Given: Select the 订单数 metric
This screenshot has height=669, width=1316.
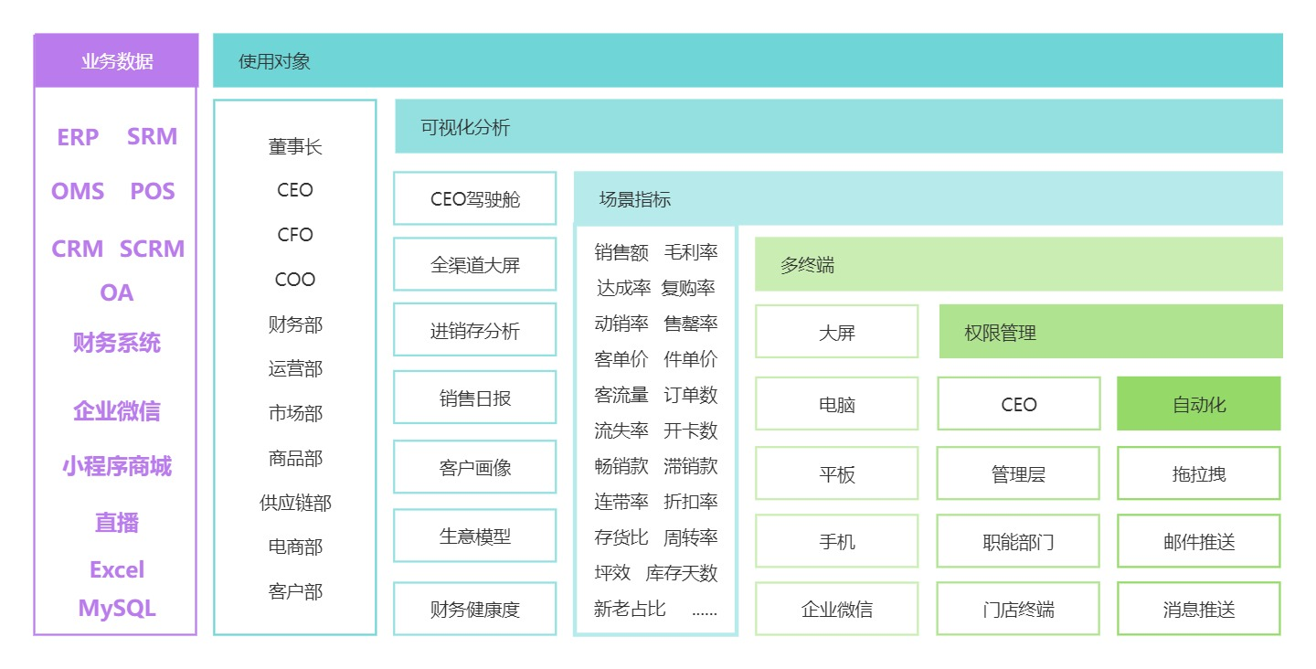Looking at the screenshot, I should pyautogui.click(x=691, y=395).
